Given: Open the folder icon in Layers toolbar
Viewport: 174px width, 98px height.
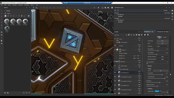Looking at the screenshot, I should tap(139, 35).
